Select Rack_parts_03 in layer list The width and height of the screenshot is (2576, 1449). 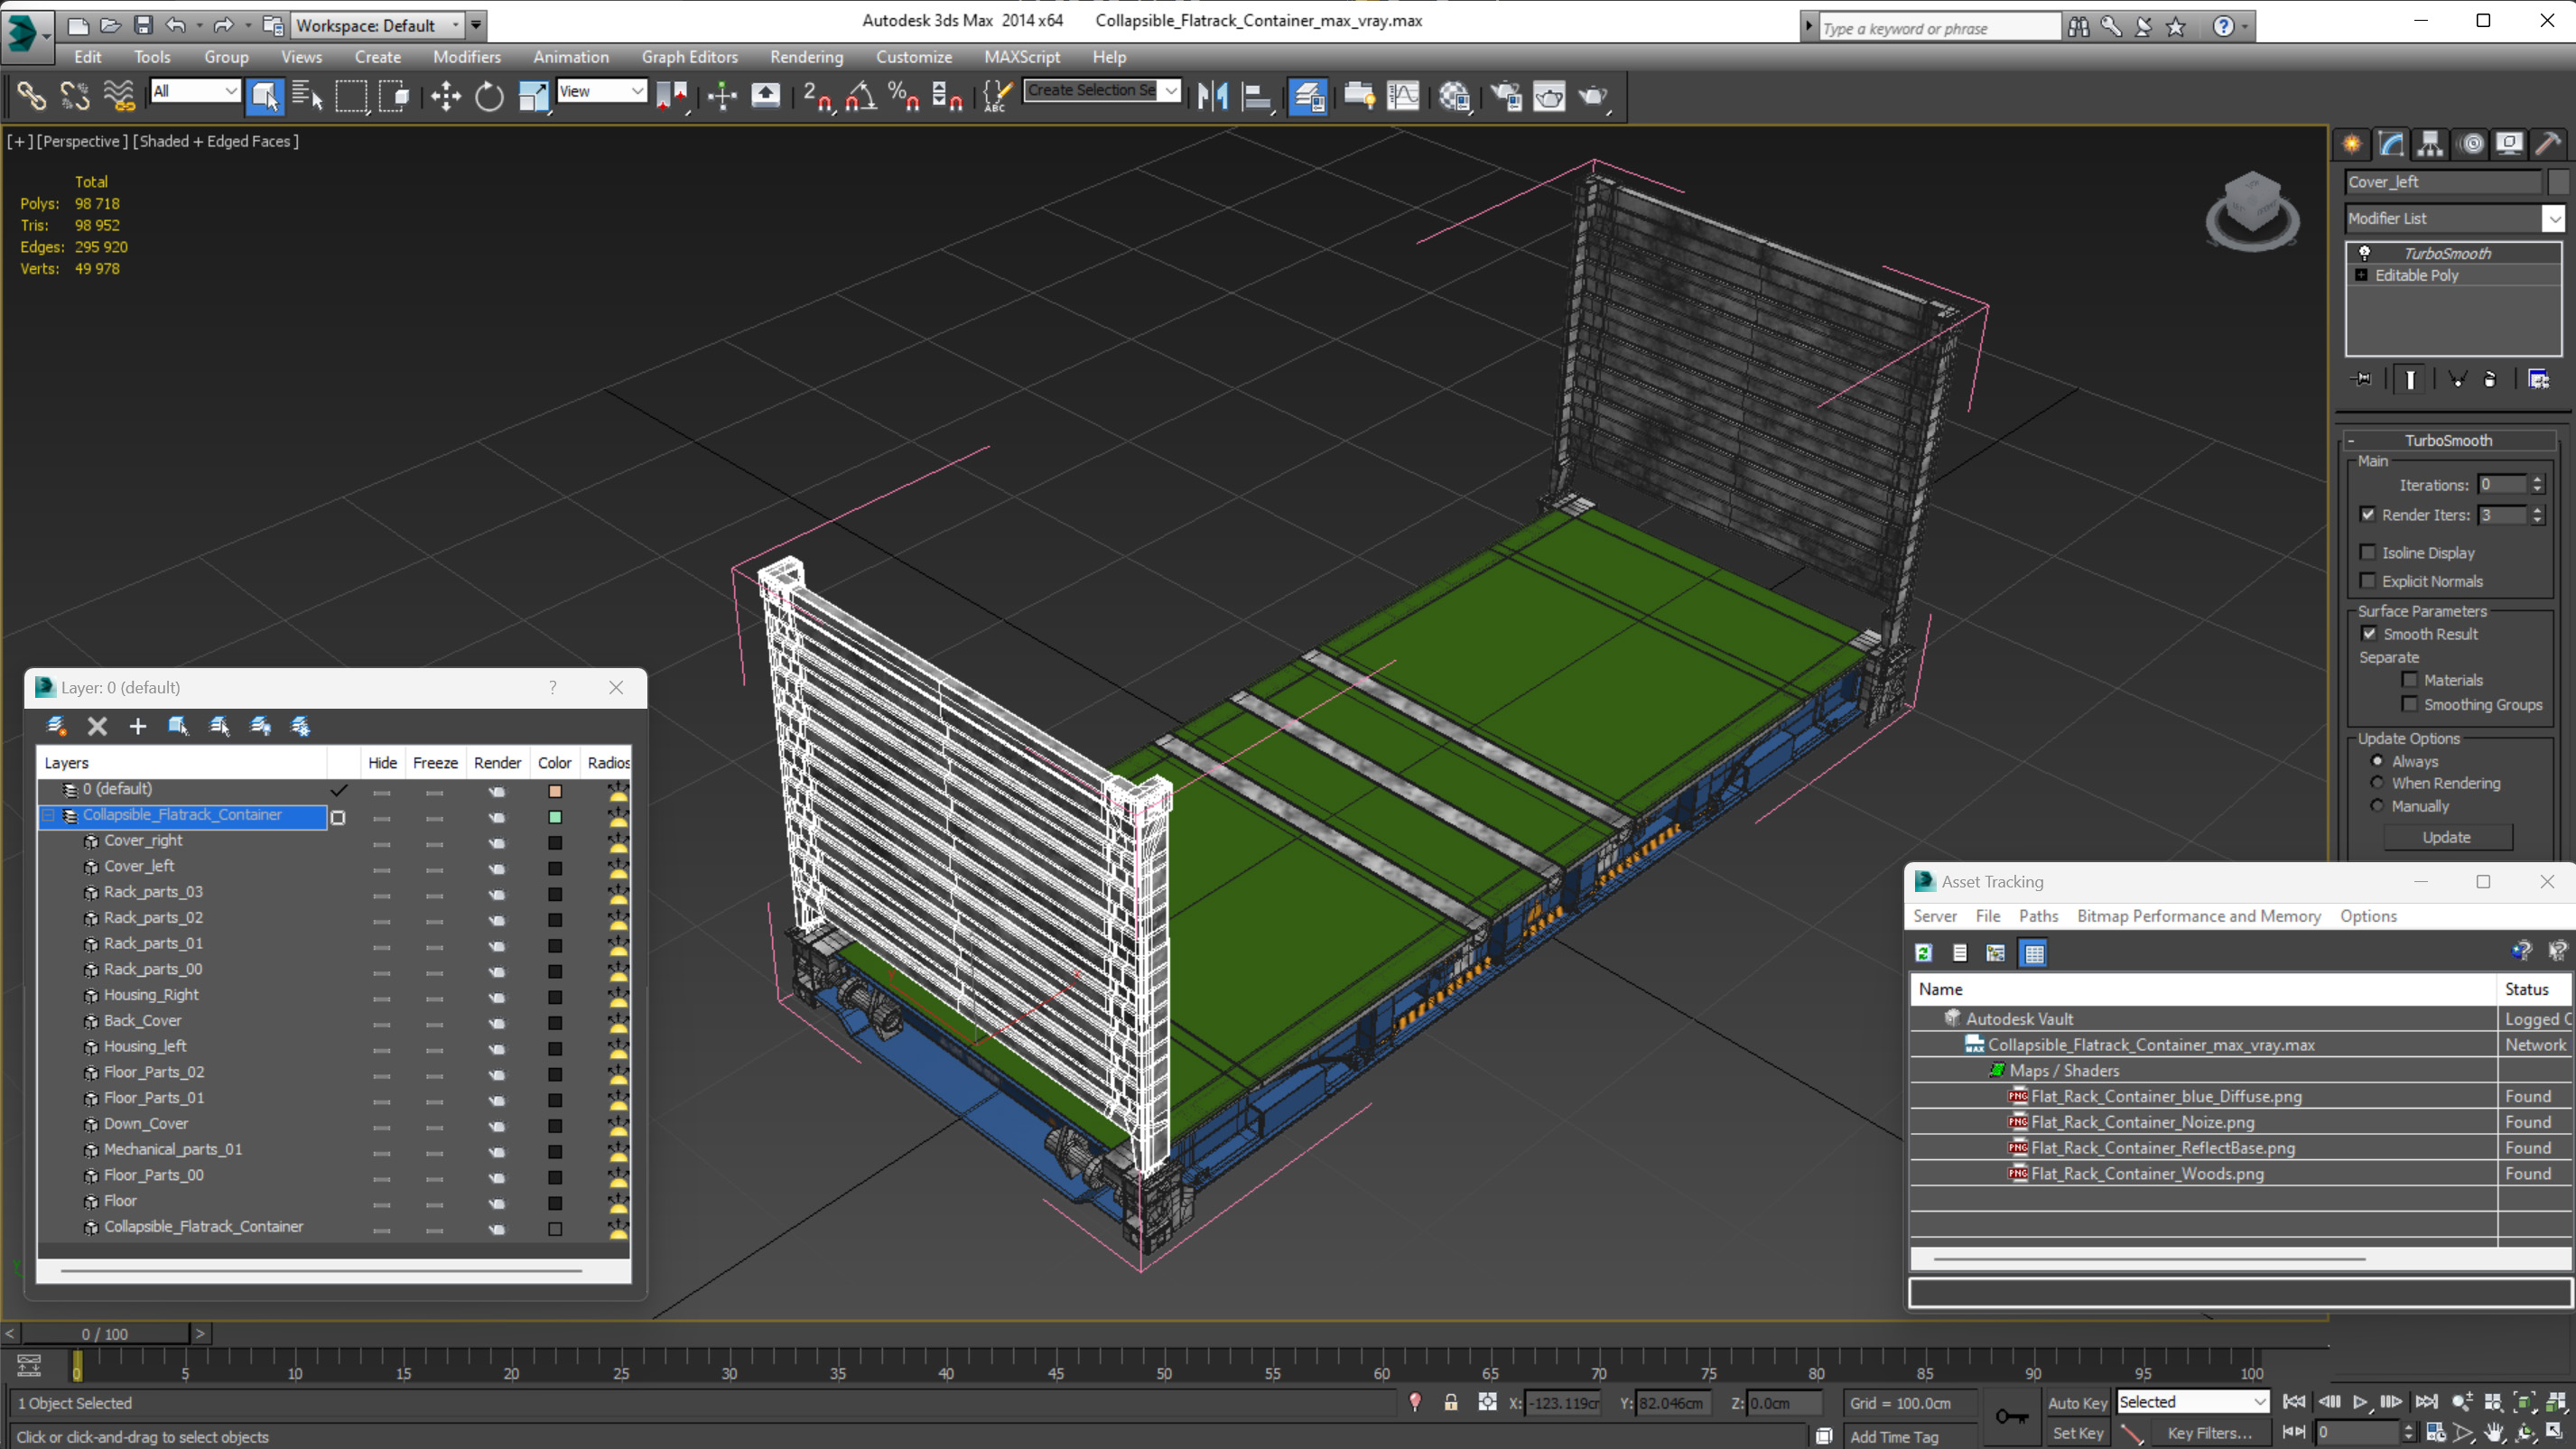coord(153,892)
